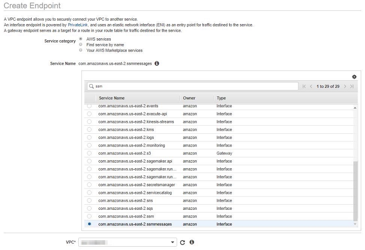
Task: Sort by the Service Name column
Action: pos(111,98)
